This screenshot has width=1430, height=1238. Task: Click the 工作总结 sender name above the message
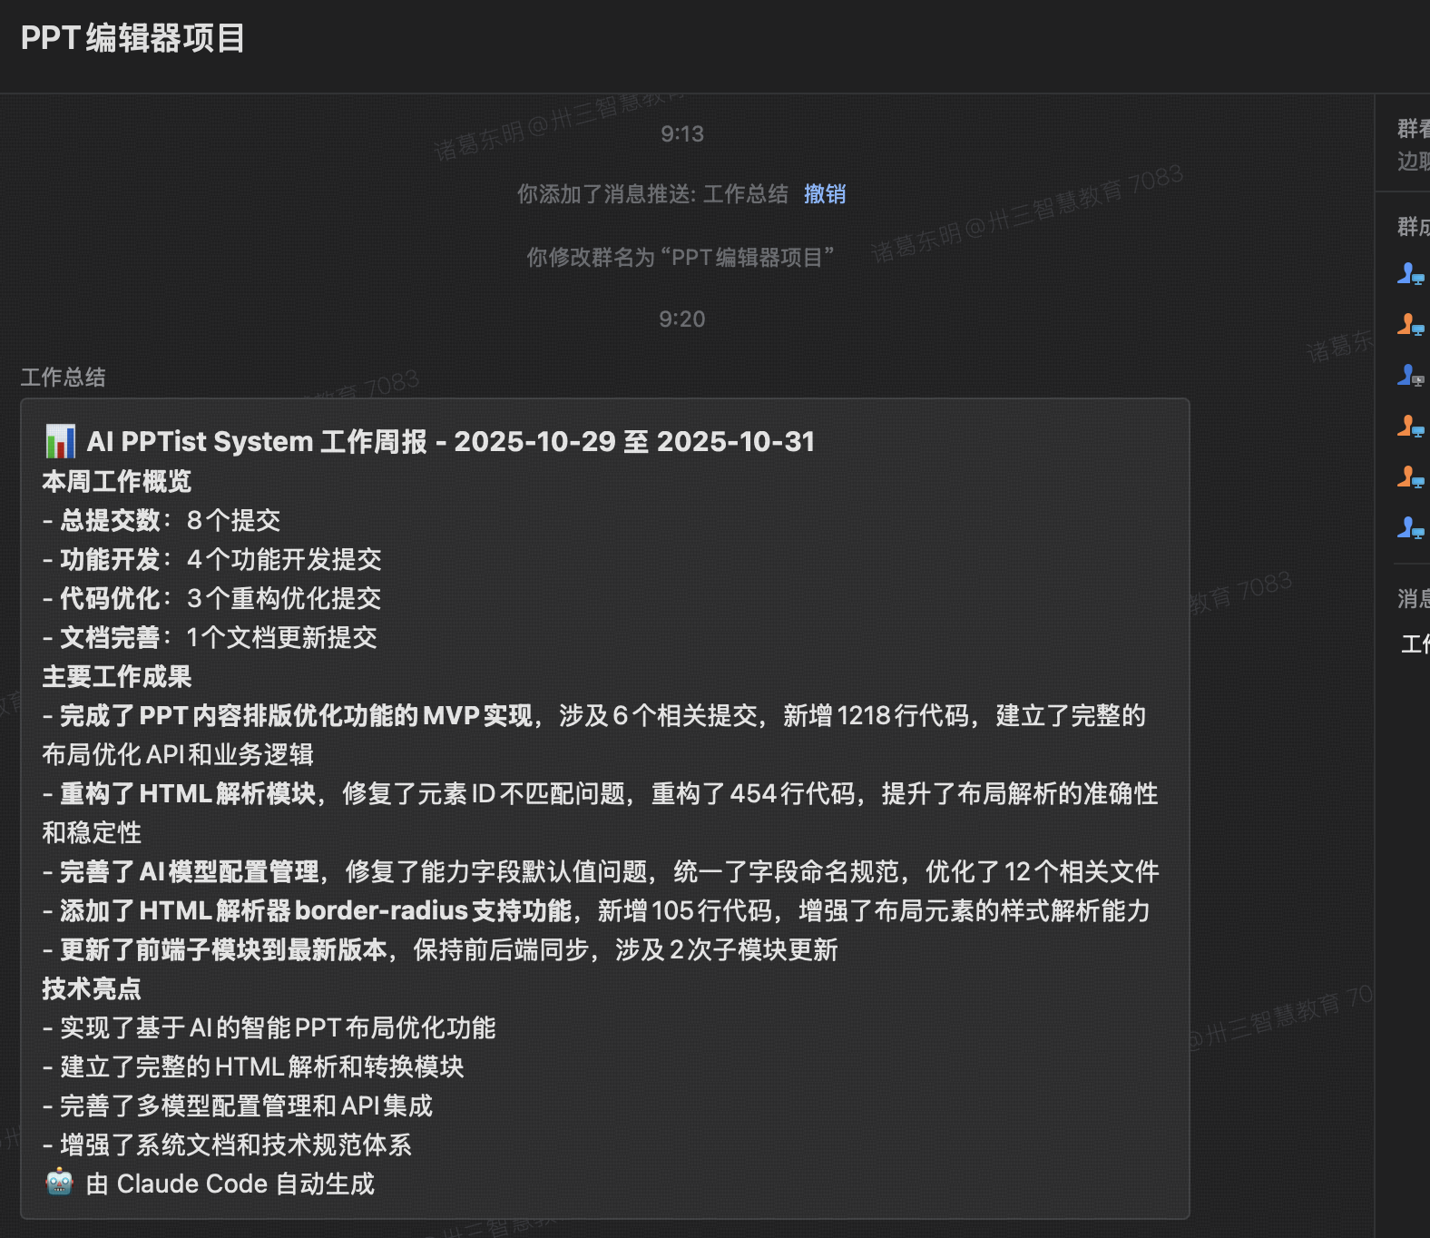63,378
